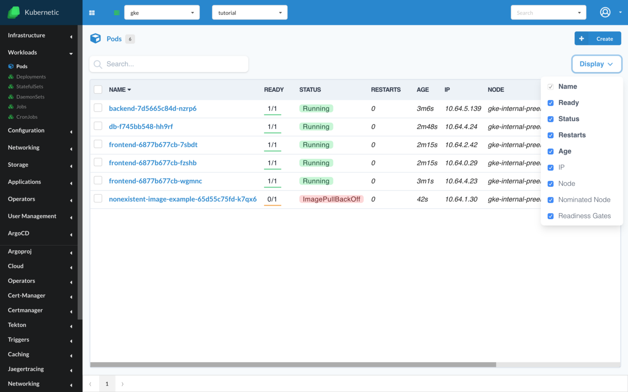Viewport: 628px width, 392px height.
Task: Switch to grid dashboard view icon
Action: coord(92,13)
